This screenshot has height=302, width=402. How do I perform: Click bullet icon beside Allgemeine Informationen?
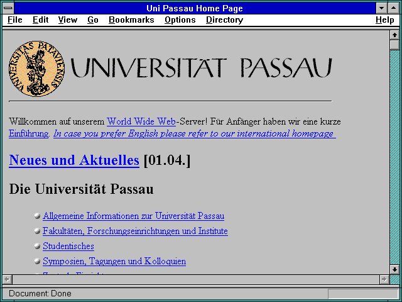click(x=38, y=216)
